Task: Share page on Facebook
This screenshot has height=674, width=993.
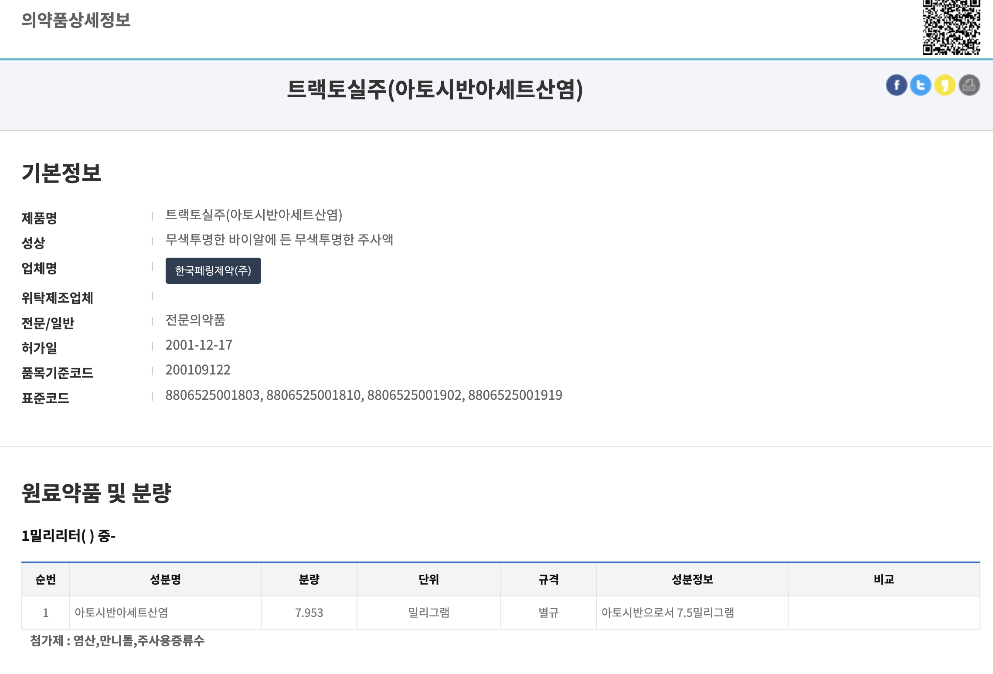Action: coord(896,85)
